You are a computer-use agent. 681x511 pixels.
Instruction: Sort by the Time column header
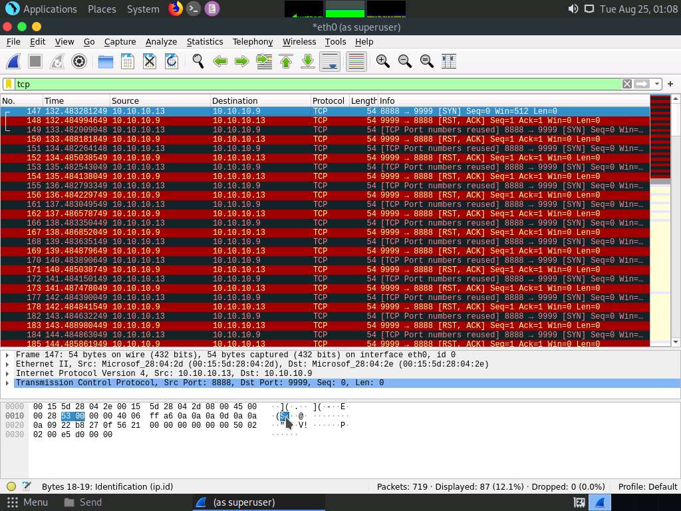coord(76,101)
